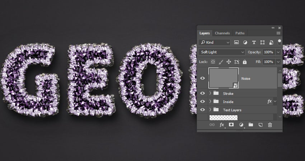Image resolution: width=305 pixels, height=161 pixels.
Task: Select the Text Layers group name
Action: [x=232, y=110]
